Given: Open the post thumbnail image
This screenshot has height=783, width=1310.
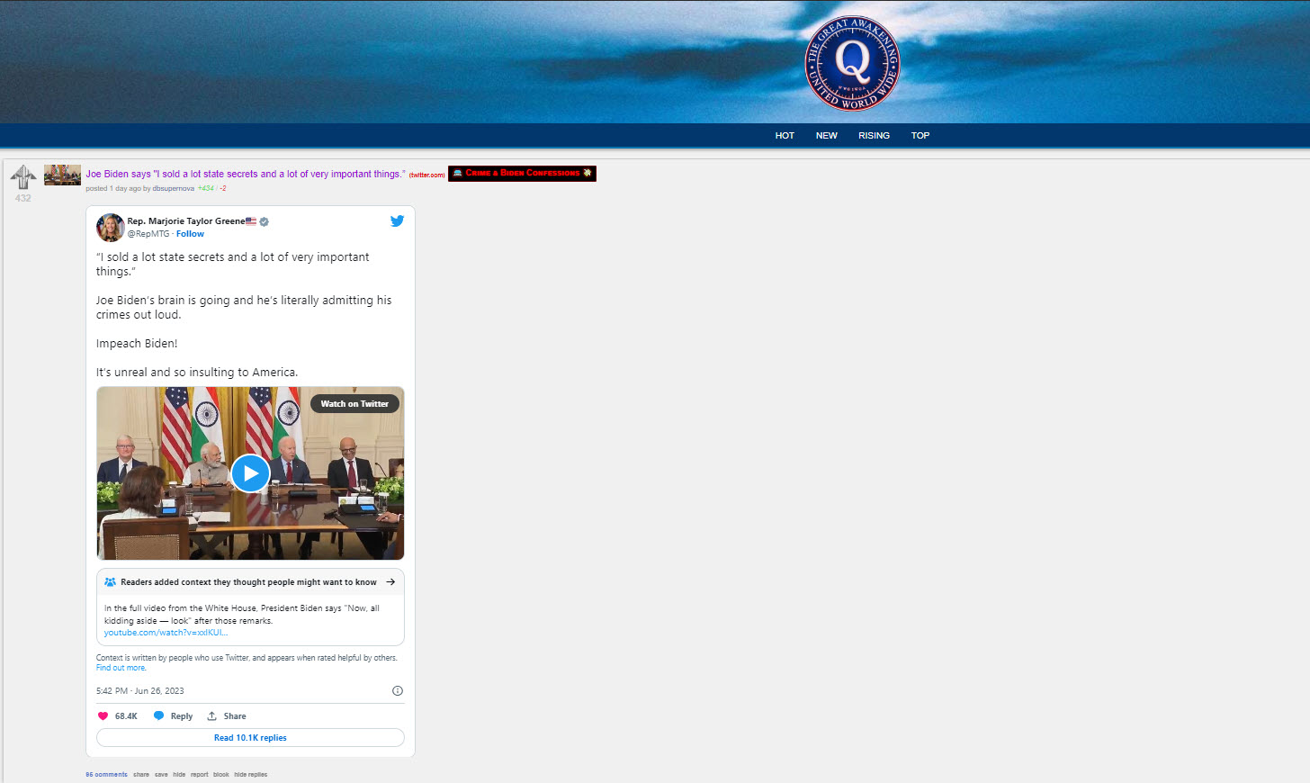Looking at the screenshot, I should click(x=62, y=175).
